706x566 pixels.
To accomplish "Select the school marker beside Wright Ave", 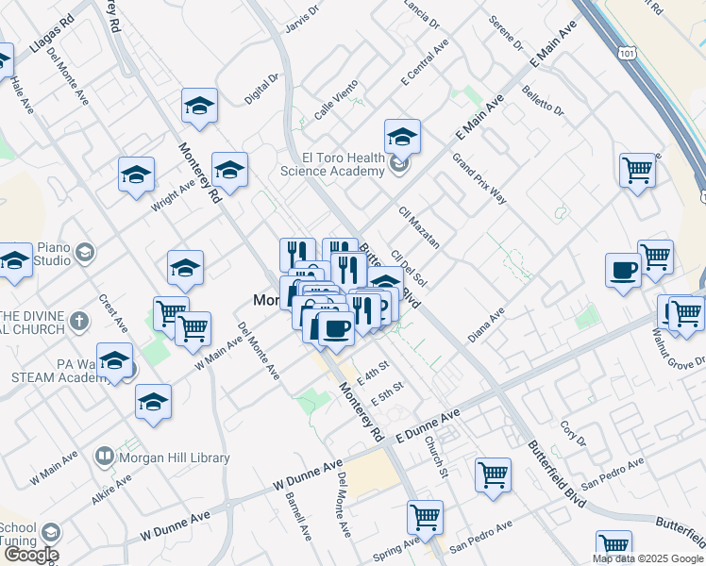I will (x=137, y=175).
